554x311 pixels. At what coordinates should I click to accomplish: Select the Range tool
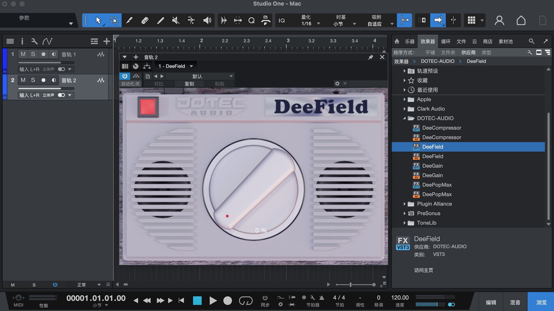(x=114, y=20)
